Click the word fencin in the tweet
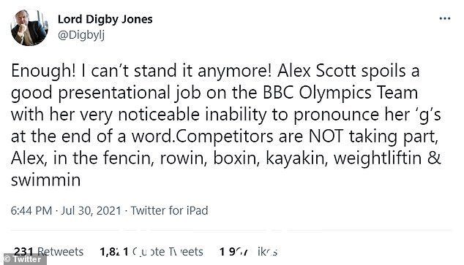The image size is (464, 265). (x=127, y=158)
